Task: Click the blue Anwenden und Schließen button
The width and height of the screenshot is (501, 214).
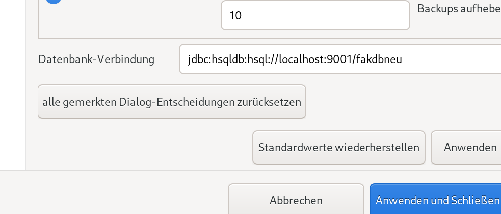Action: pos(435,199)
